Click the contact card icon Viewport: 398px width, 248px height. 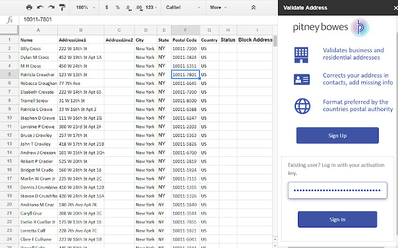(x=302, y=79)
